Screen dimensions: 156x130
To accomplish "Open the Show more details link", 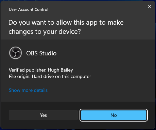I will tap(28, 90).
